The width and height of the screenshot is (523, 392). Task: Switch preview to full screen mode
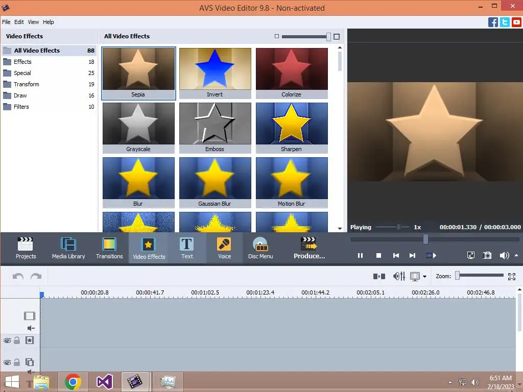tap(470, 256)
